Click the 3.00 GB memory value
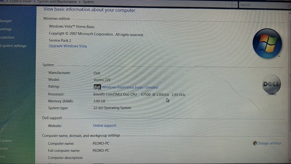Image resolution: width=291 pixels, height=164 pixels. click(x=99, y=101)
